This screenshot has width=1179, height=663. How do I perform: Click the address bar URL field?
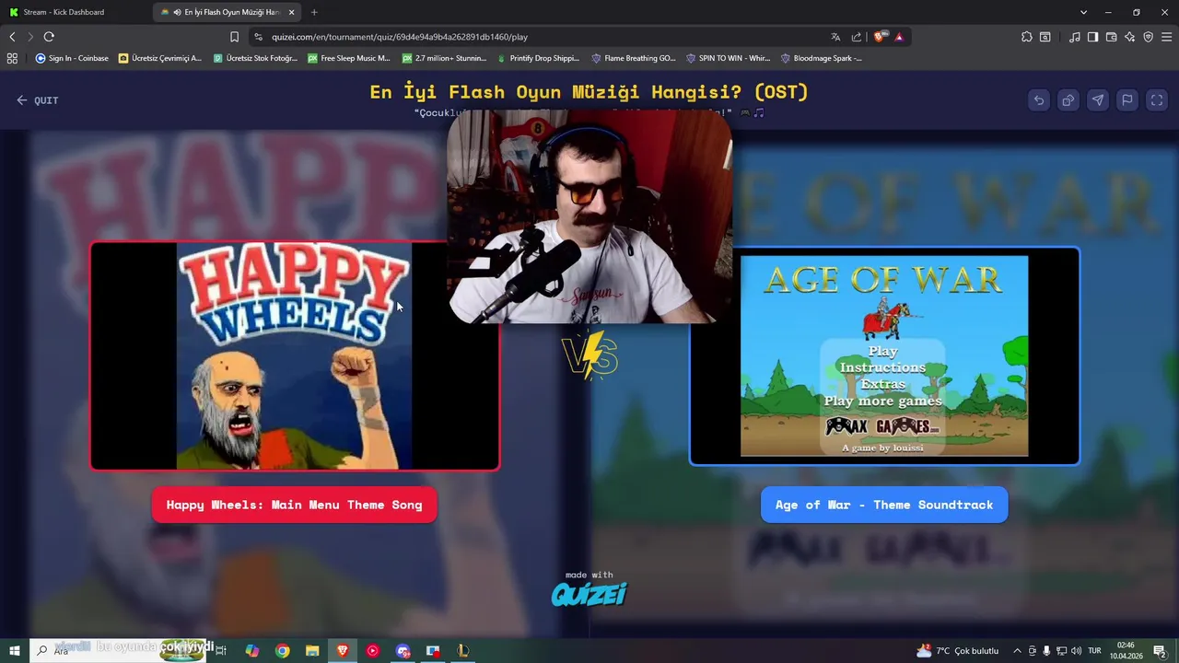pos(543,37)
